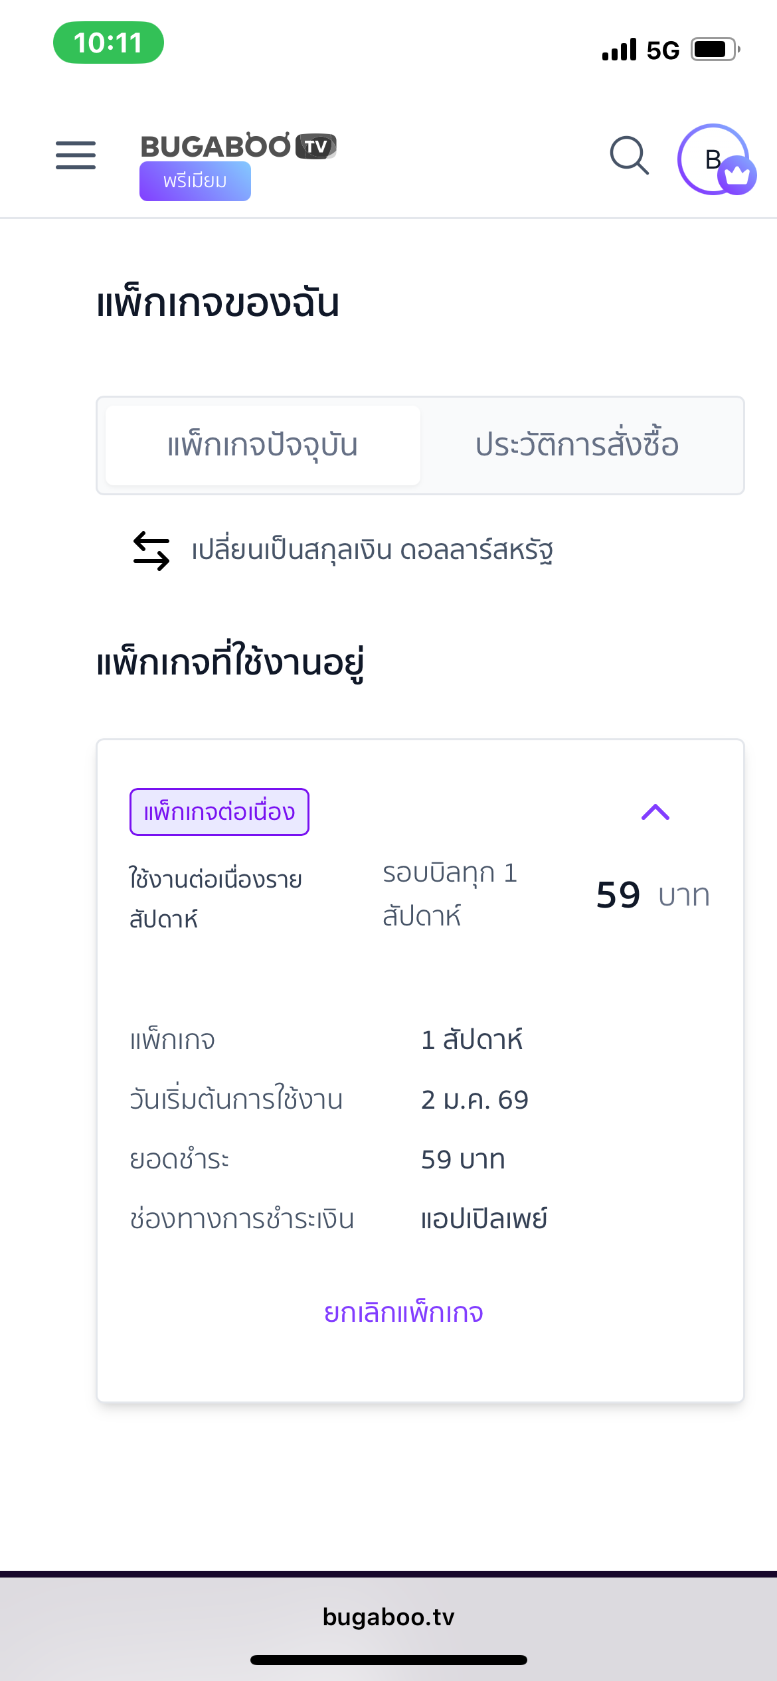
Task: Tap the battery indicator in status bar
Action: tap(715, 50)
